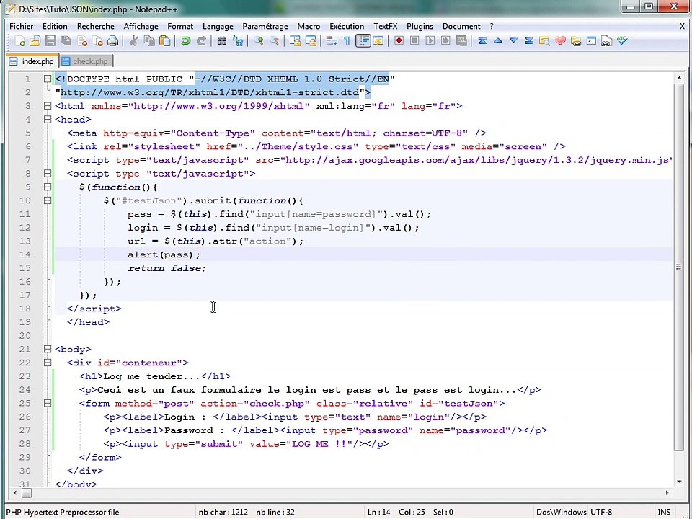Click the horizontal scrollbar thumb
The width and height of the screenshot is (692, 519).
click(x=27, y=493)
